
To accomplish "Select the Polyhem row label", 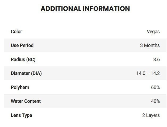I will [20, 87].
